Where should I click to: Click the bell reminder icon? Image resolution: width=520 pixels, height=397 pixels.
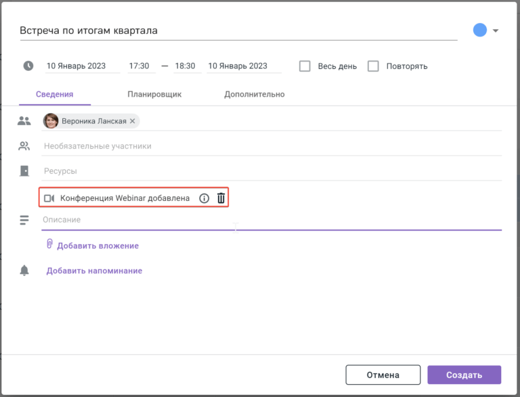coord(24,271)
